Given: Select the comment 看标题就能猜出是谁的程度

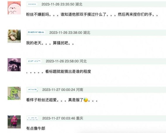Looking at the screenshot, I should click(x=59, y=72).
